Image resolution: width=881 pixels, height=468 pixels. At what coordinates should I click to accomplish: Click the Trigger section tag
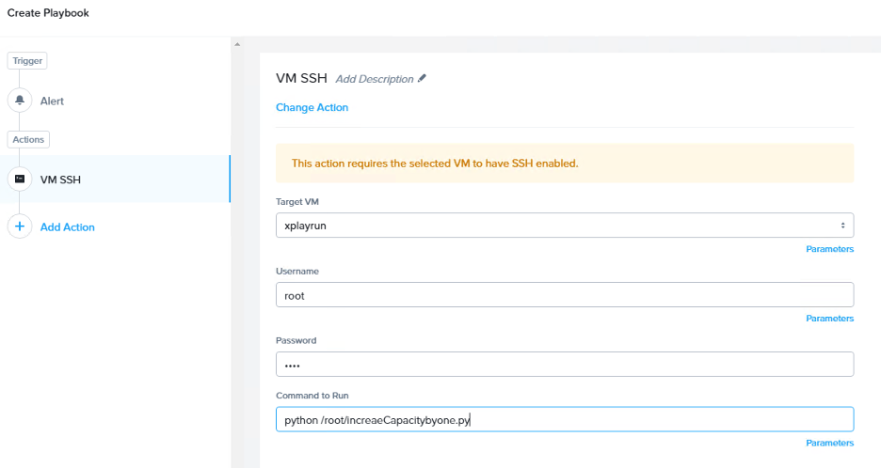pyautogui.click(x=28, y=60)
